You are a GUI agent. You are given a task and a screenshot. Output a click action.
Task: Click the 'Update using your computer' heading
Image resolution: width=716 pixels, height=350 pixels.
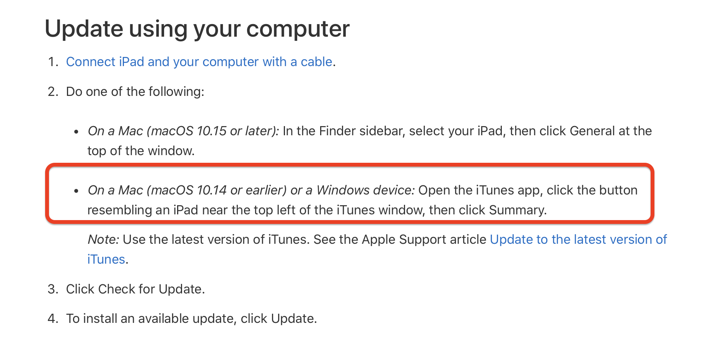[x=197, y=29]
